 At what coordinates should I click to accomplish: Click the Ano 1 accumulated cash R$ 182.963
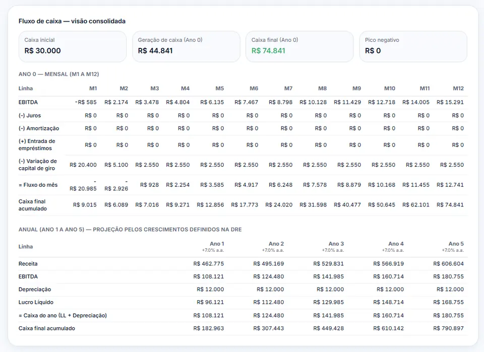209,328
